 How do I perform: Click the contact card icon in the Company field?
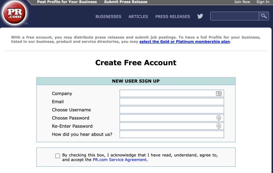click(219, 93)
